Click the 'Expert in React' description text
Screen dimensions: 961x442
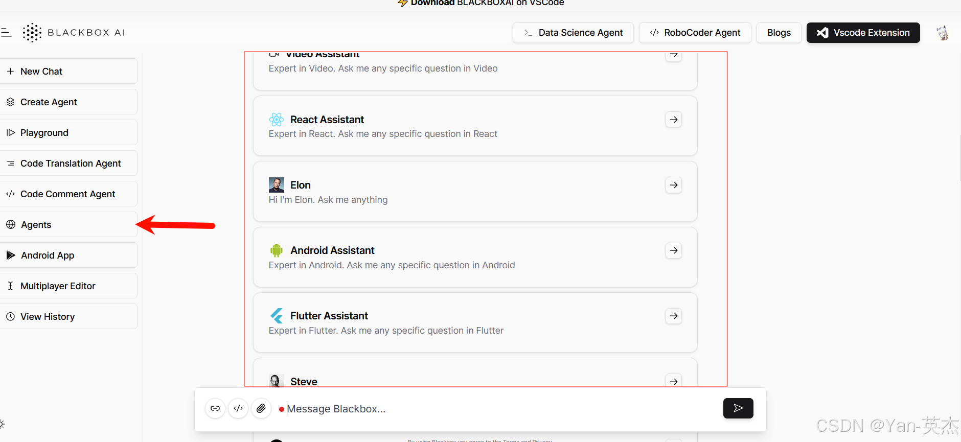pos(383,134)
